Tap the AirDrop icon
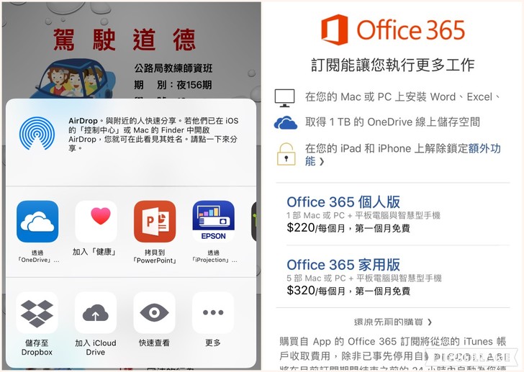 click(37, 133)
